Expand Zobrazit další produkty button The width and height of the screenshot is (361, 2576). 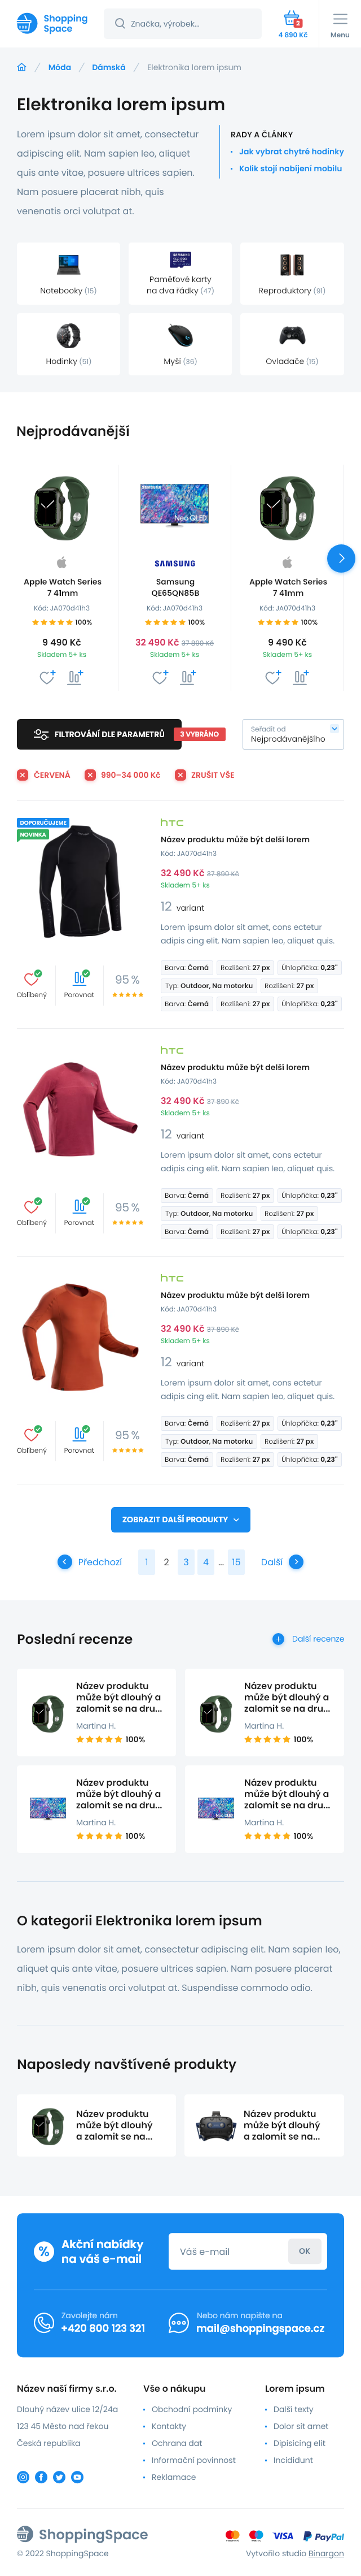180,1519
